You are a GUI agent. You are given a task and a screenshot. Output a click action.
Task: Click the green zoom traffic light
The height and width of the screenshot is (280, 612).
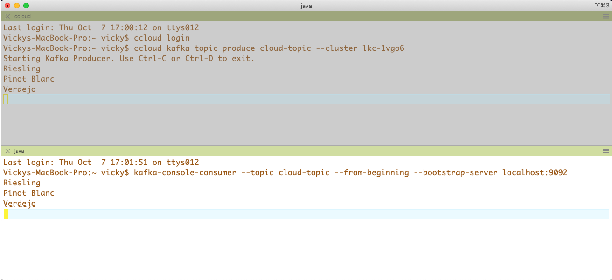click(x=27, y=6)
